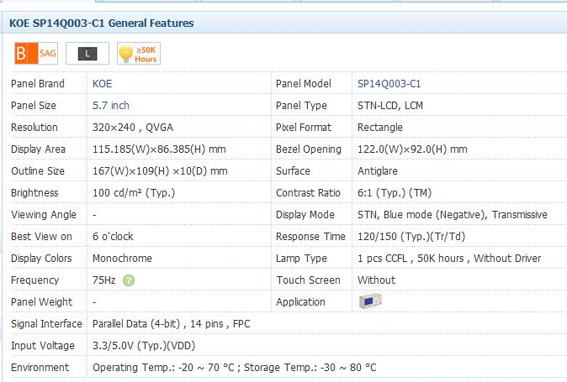Open the SP14Q003-C1 panel model link
This screenshot has height=382, width=567.
pyautogui.click(x=389, y=84)
